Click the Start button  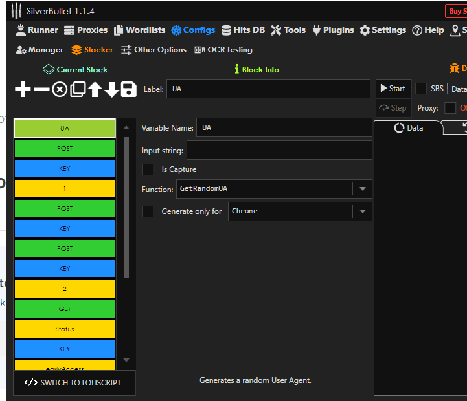coord(393,89)
